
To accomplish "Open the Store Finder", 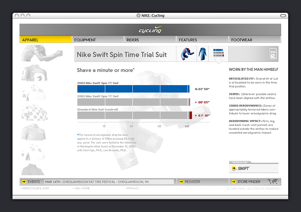I will (248, 182).
